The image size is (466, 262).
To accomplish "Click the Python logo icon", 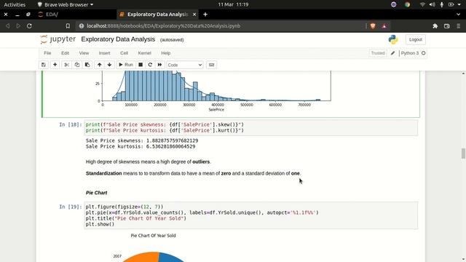I will point(393,39).
